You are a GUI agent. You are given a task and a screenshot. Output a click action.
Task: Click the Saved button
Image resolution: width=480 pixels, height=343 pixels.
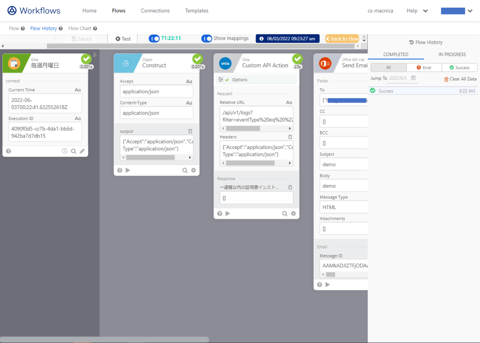click(x=82, y=39)
